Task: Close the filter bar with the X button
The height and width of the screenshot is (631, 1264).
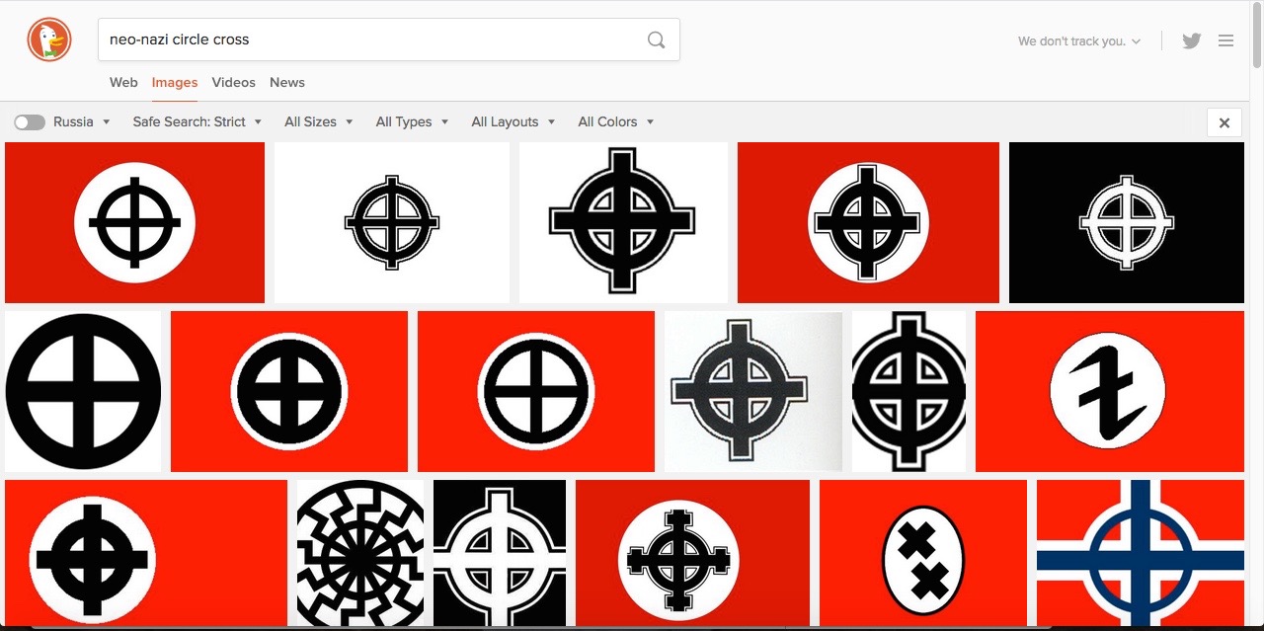Action: tap(1224, 122)
